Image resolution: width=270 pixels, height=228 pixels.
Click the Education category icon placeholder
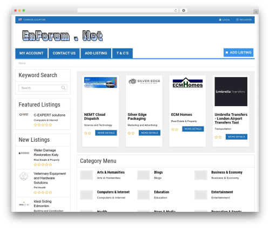[144, 195]
